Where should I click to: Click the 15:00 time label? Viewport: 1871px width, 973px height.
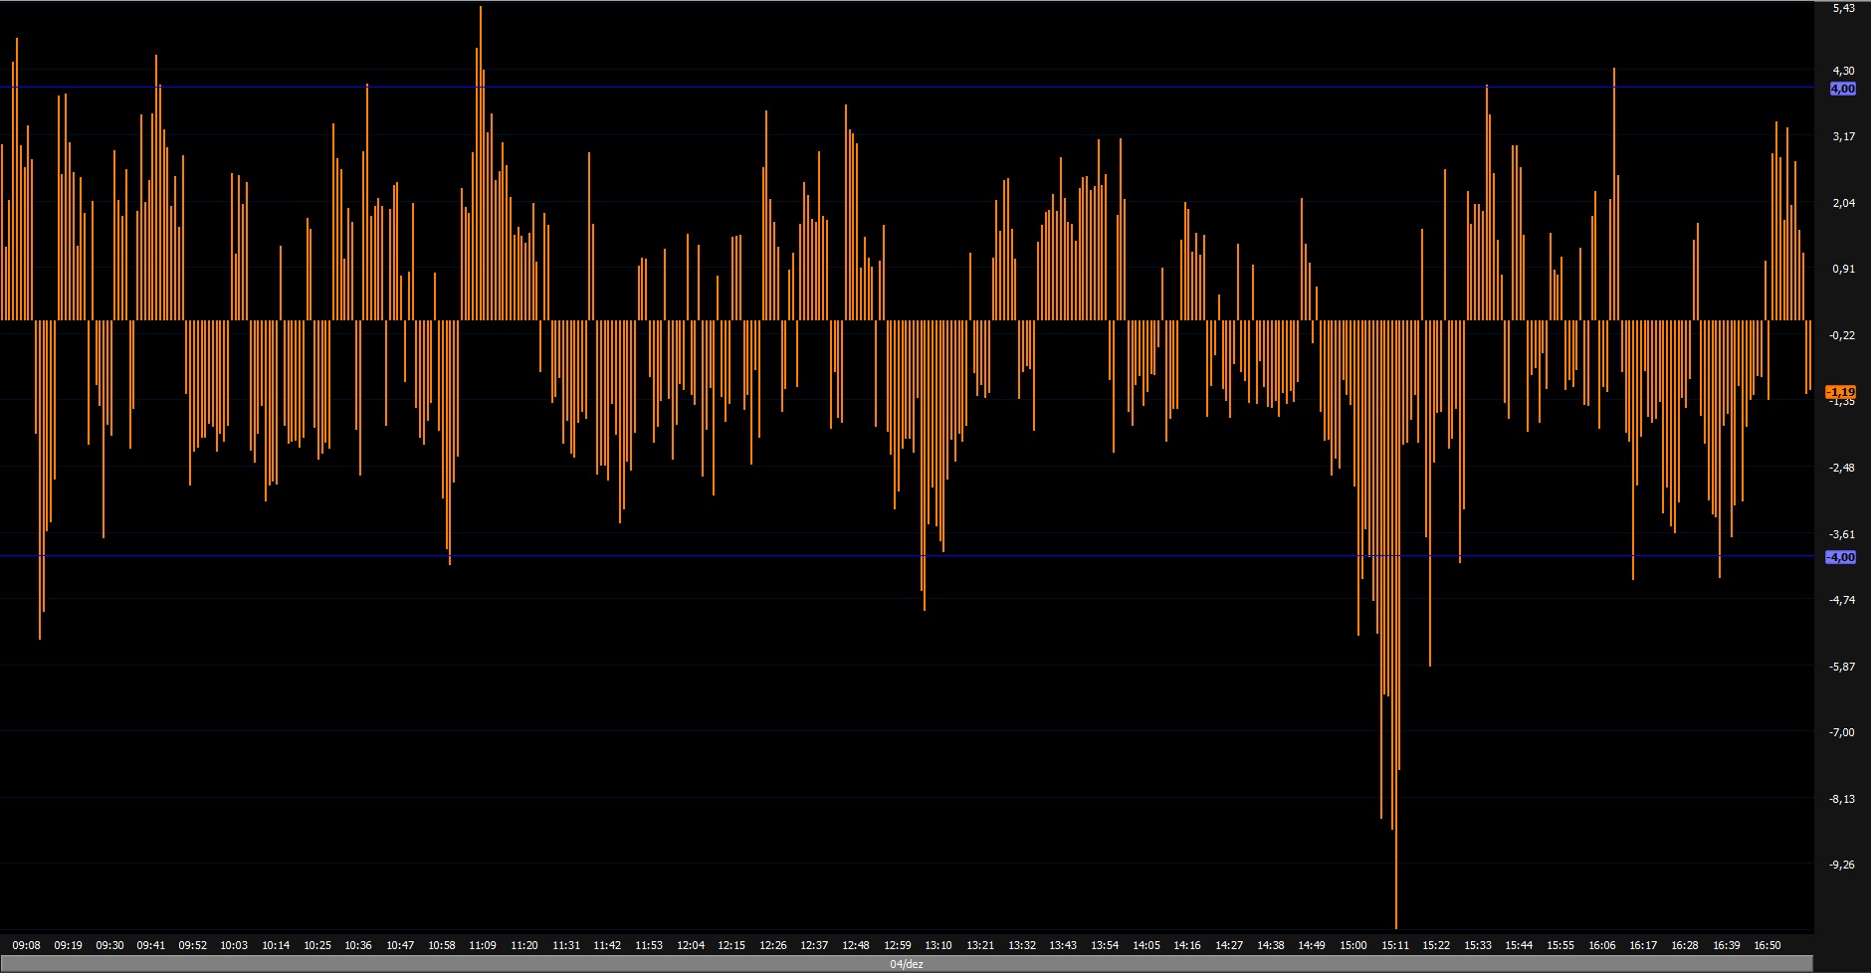1353,945
